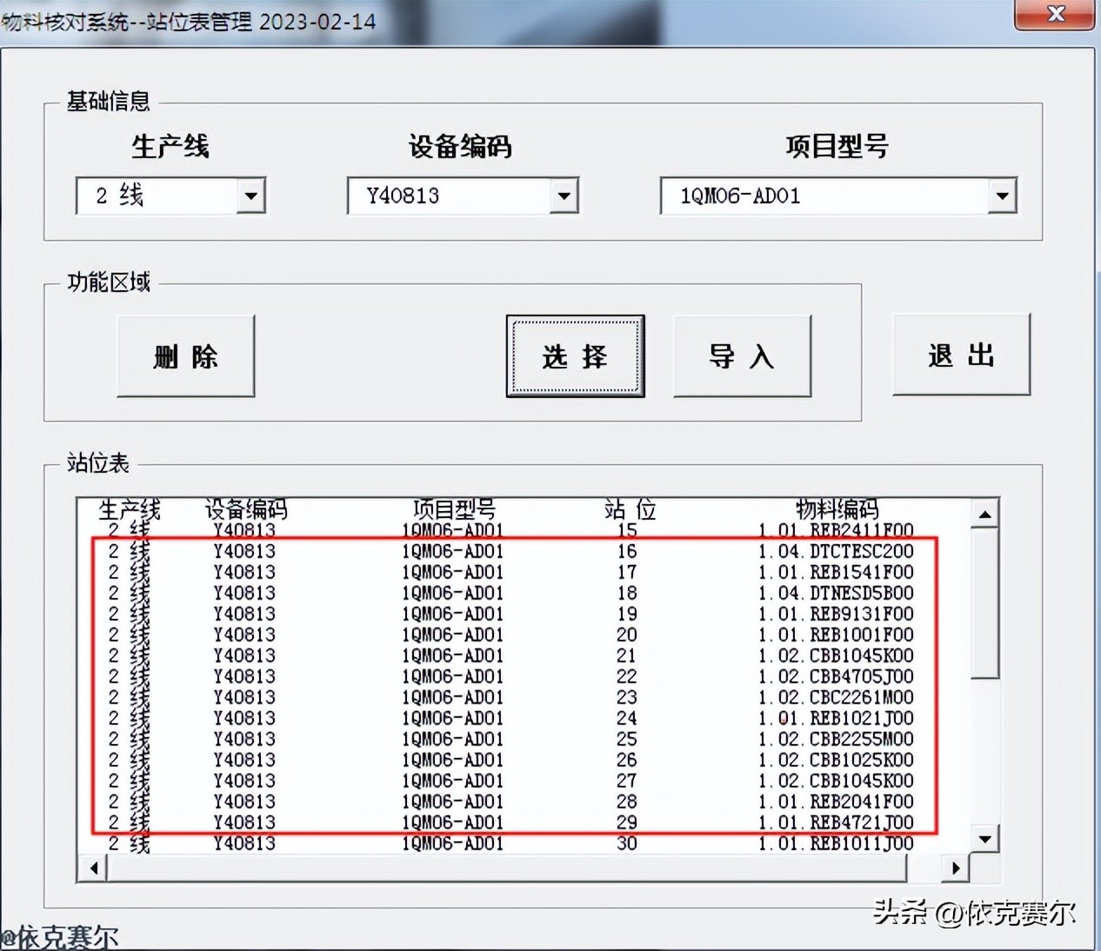Close the 站位表管理 window

(1054, 15)
